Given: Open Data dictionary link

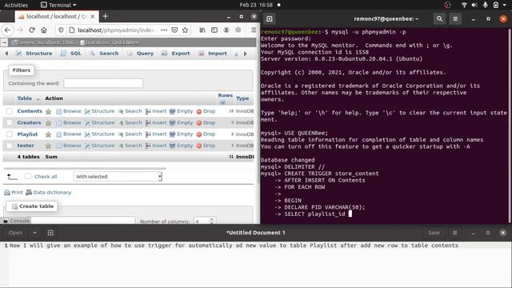Looking at the screenshot, I should coord(48,192).
